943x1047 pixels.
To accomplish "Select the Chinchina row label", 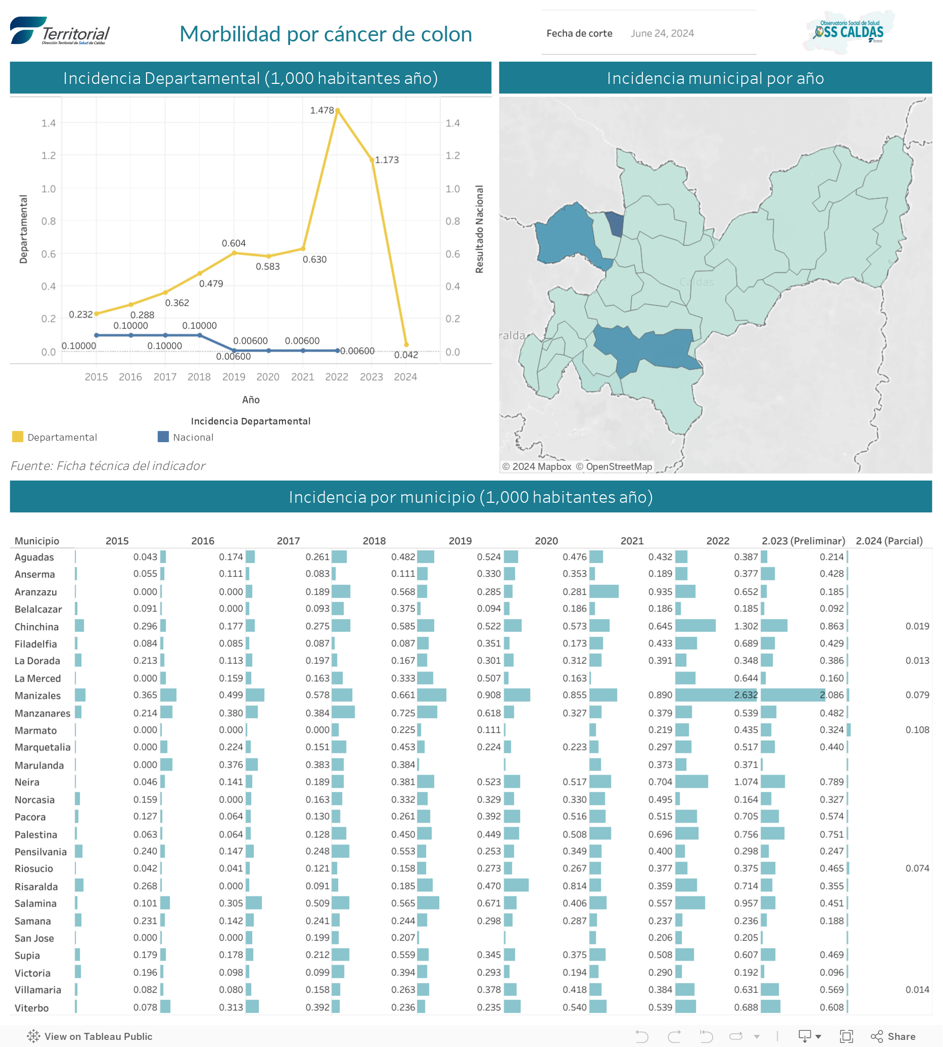I will click(36, 627).
